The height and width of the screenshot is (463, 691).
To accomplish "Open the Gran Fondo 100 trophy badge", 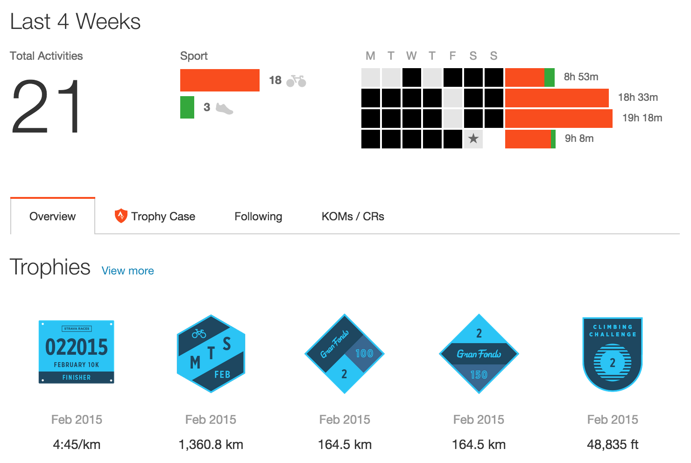I will pyautogui.click(x=345, y=354).
